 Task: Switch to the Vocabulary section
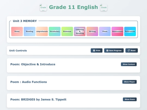point(55,32)
